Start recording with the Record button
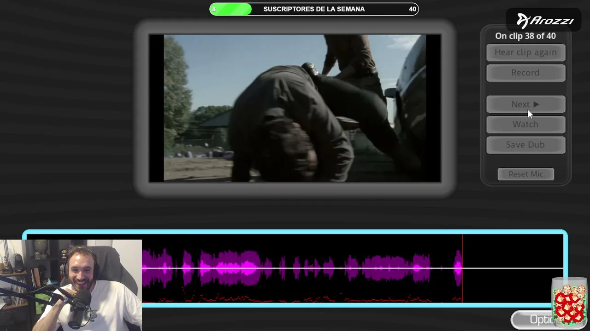Image resolution: width=590 pixels, height=331 pixels. 525,73
